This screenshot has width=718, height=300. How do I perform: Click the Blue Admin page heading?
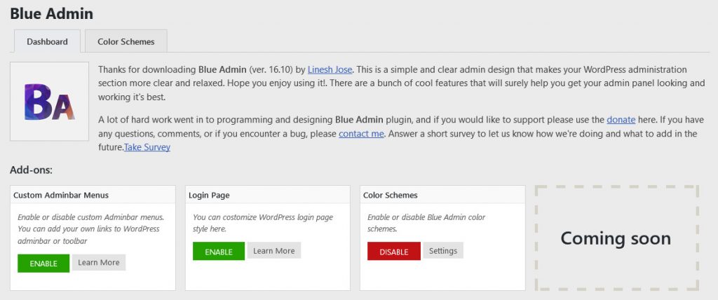coord(51,13)
